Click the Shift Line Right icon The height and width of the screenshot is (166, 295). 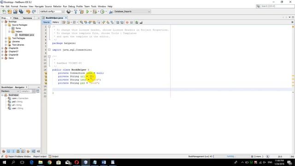(122, 23)
